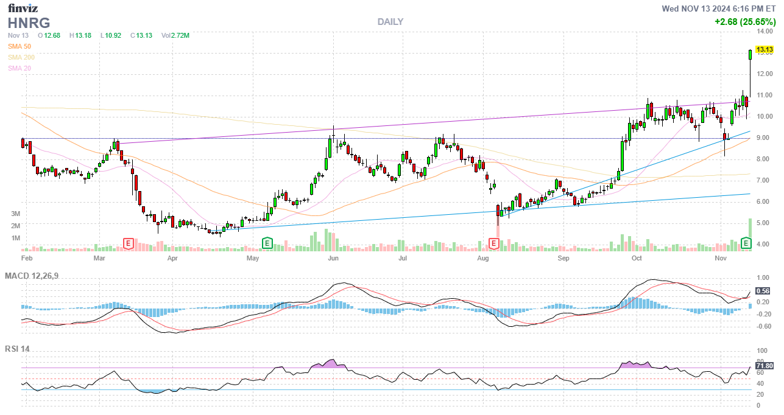Screen dimensions: 784x415
Task: Select the Jun label on the date axis
Action: [333, 259]
